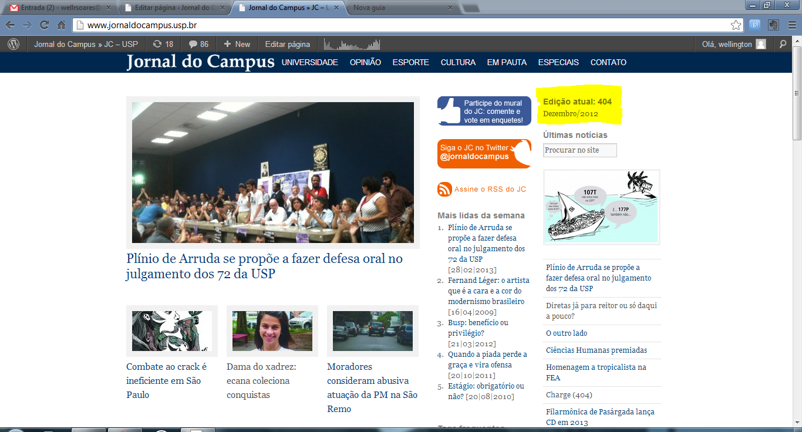
Task: Open the WordPress logo admin menu
Action: pos(14,44)
